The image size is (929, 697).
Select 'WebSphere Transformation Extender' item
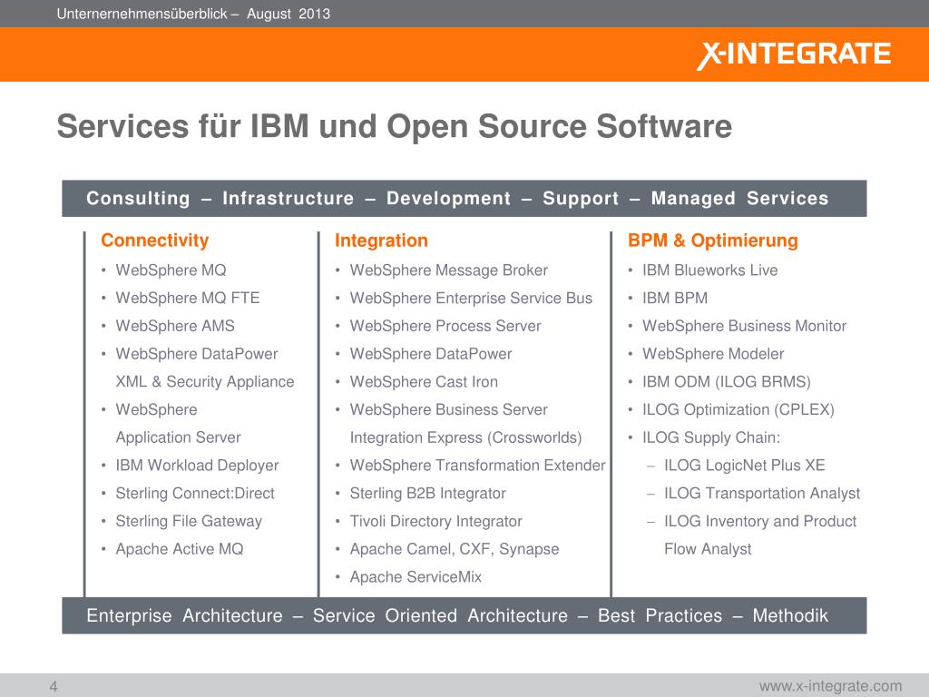click(x=477, y=466)
